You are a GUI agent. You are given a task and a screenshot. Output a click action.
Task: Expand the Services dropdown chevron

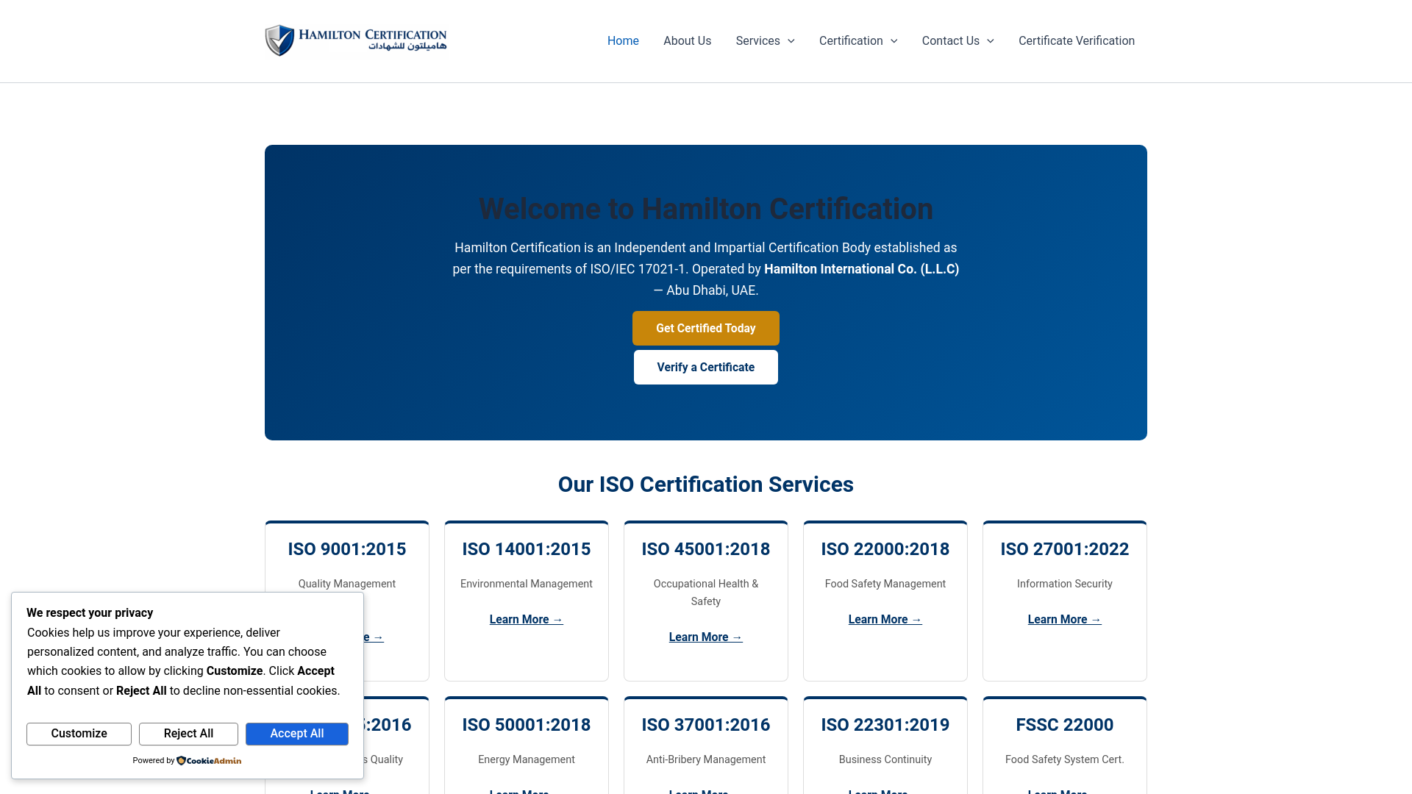[791, 41]
